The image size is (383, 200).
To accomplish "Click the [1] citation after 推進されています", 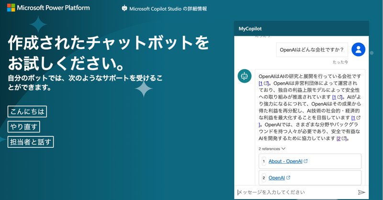I will point(338,97).
